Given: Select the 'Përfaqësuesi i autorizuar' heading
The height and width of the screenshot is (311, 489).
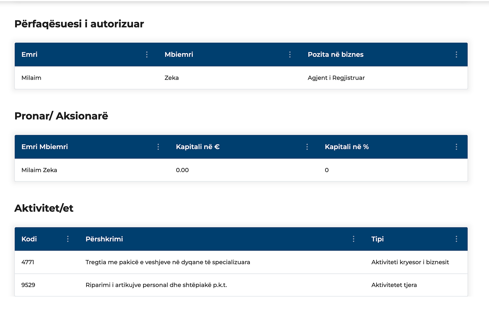Looking at the screenshot, I should point(79,24).
